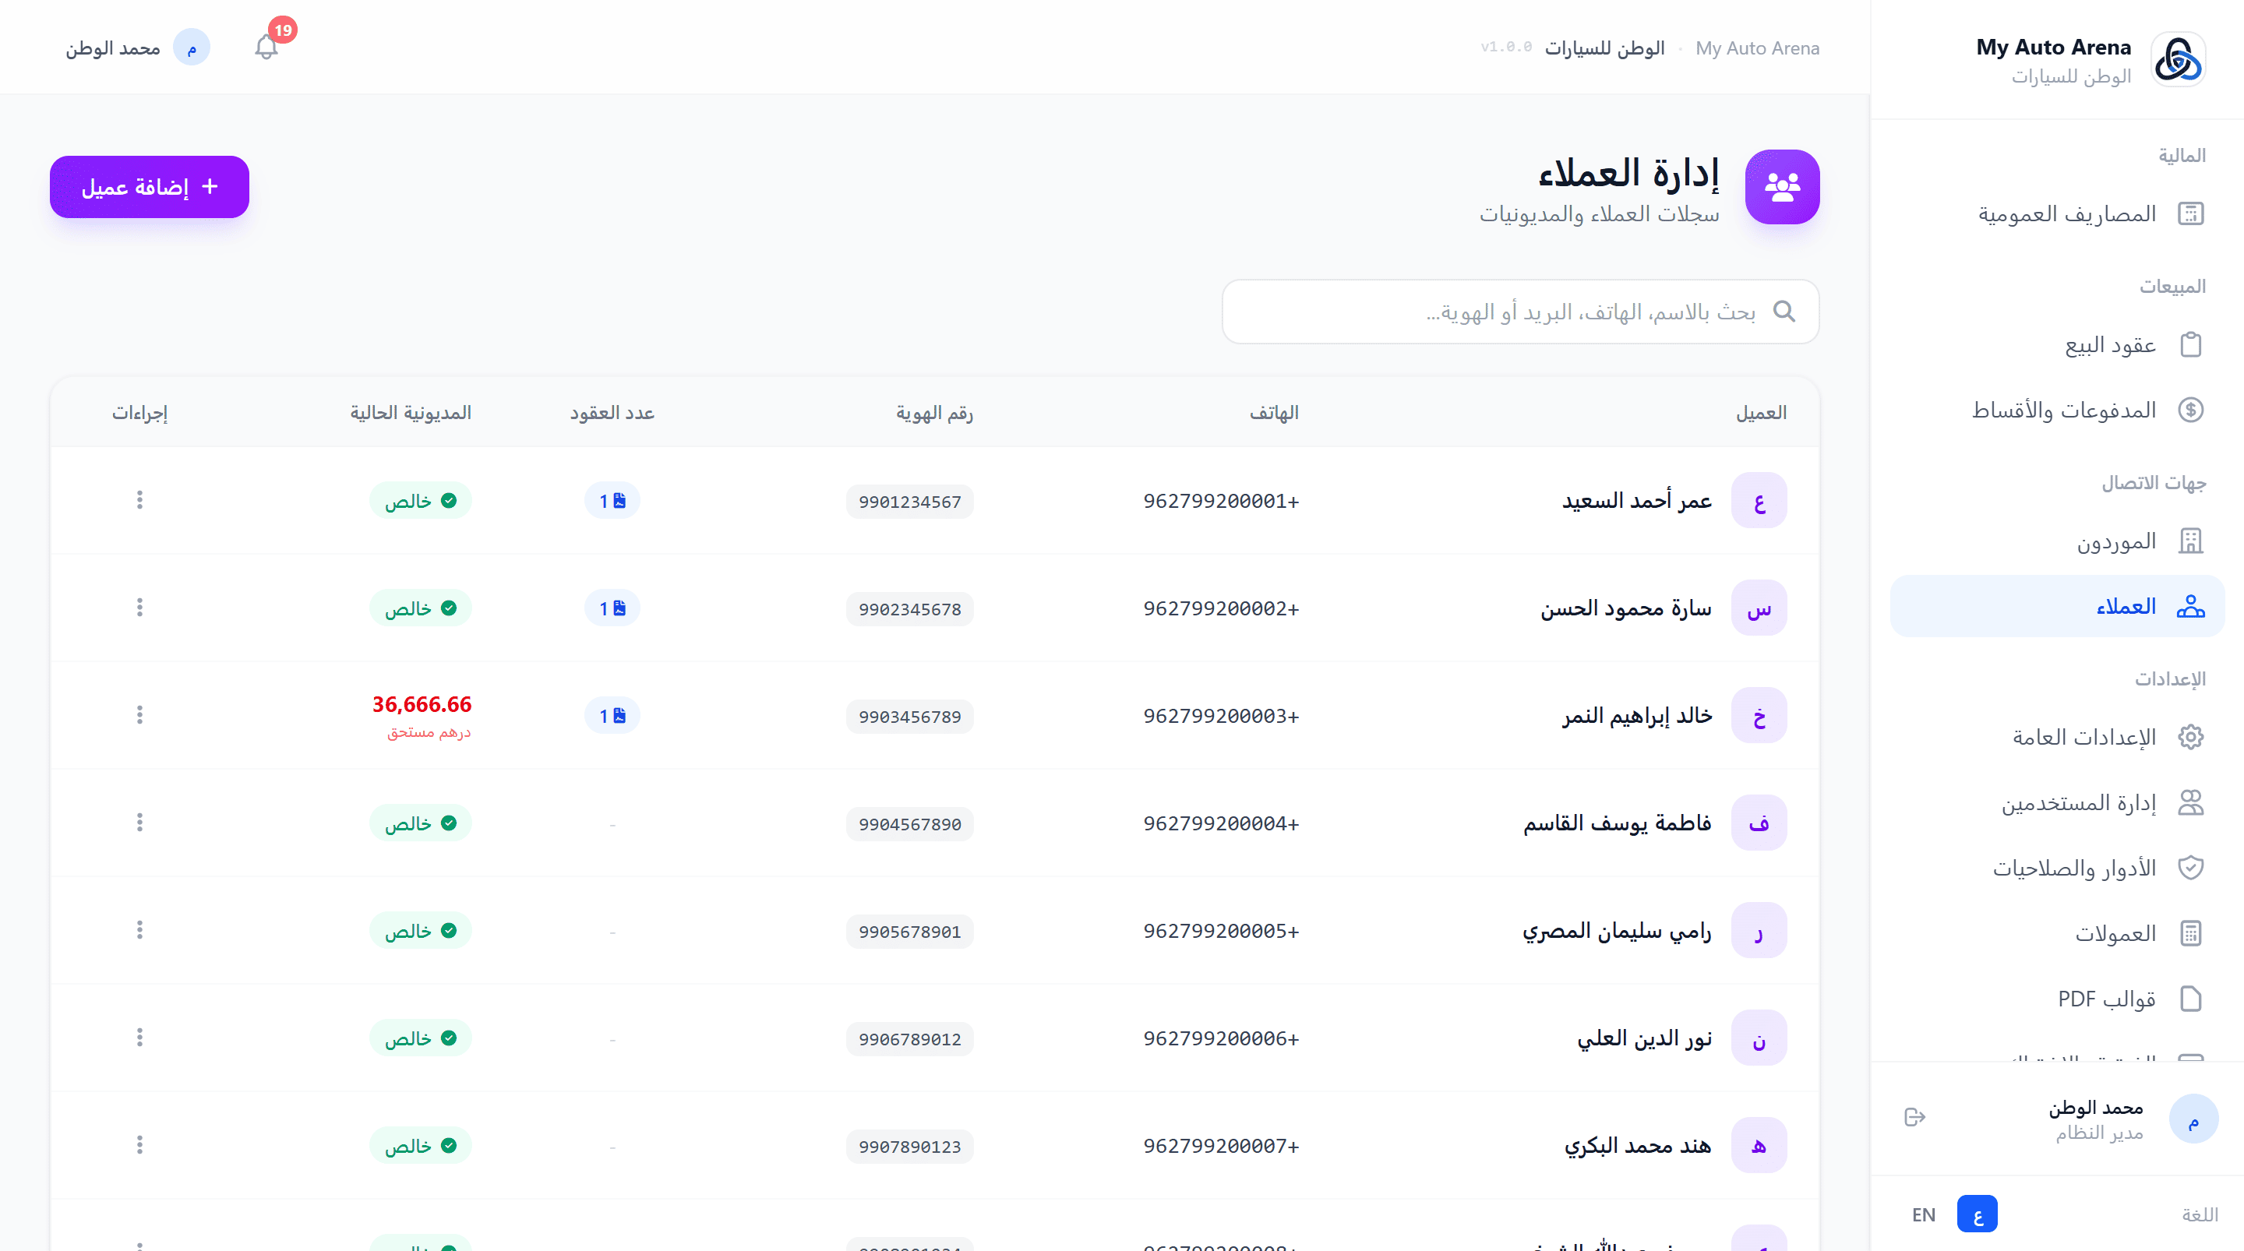Switch language to EN
The image size is (2244, 1251).
tap(1924, 1214)
